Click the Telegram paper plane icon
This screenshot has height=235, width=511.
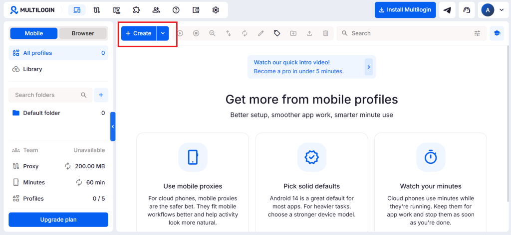tap(448, 10)
